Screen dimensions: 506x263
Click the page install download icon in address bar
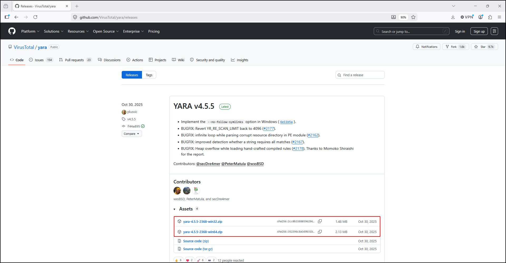(394, 17)
